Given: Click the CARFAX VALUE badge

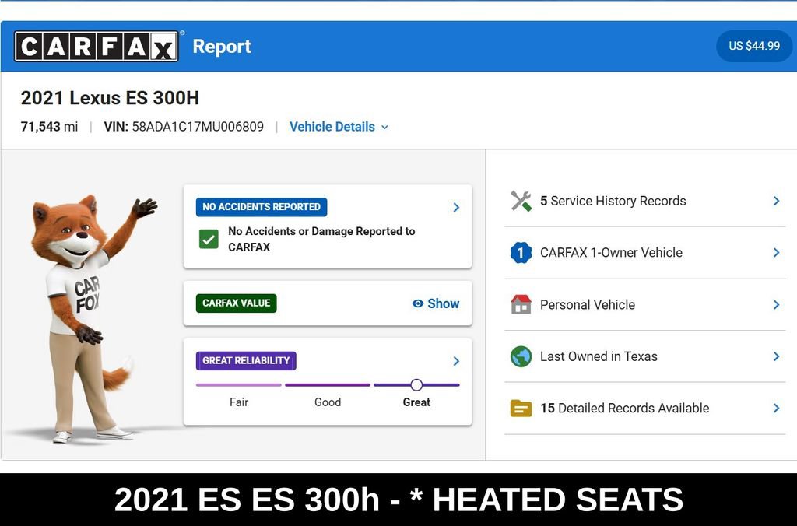Looking at the screenshot, I should 237,303.
